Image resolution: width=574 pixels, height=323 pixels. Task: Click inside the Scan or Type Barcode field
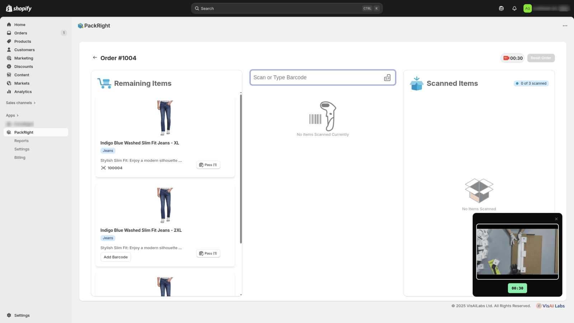pyautogui.click(x=316, y=77)
